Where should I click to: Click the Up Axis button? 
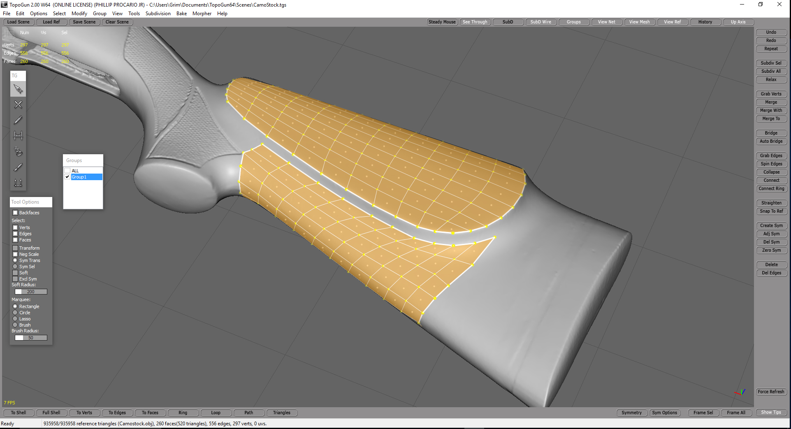pyautogui.click(x=738, y=22)
